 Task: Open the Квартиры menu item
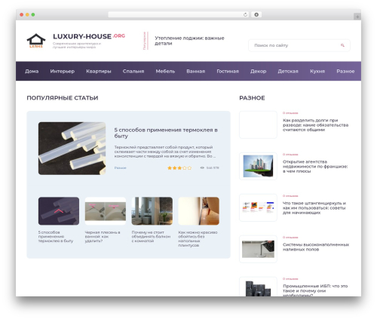(x=99, y=71)
